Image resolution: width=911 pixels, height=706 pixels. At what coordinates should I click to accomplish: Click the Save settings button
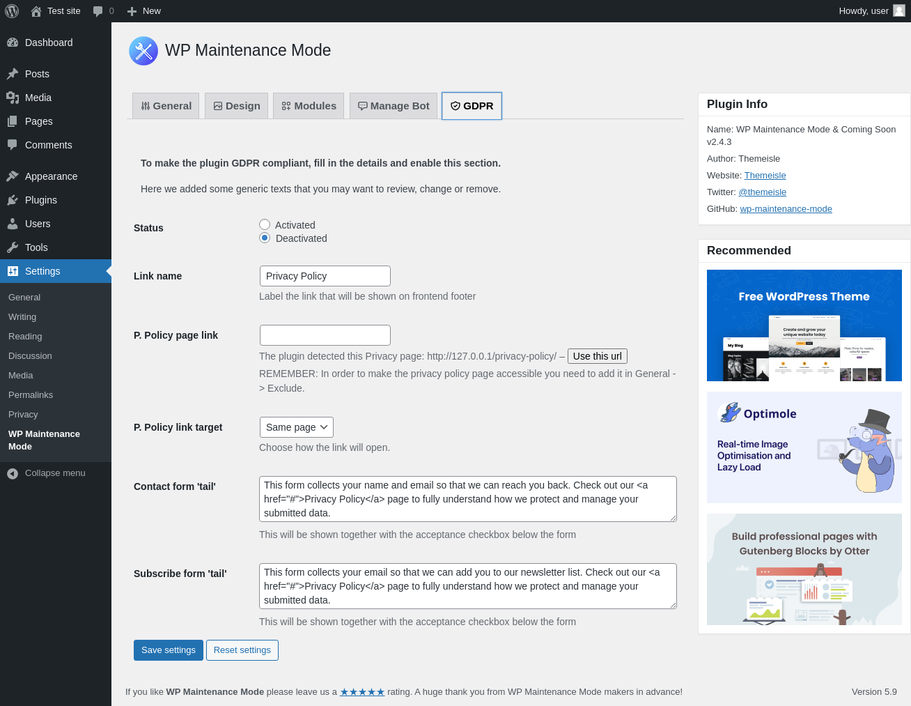pos(169,650)
